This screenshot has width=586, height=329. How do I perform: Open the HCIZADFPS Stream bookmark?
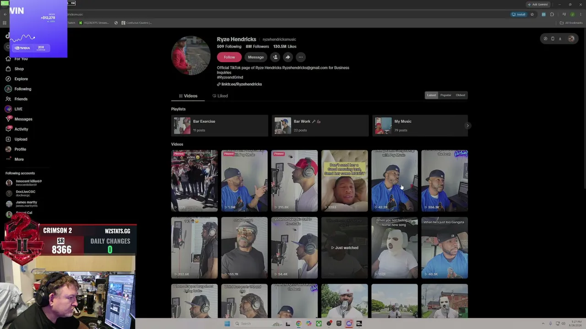[94, 23]
